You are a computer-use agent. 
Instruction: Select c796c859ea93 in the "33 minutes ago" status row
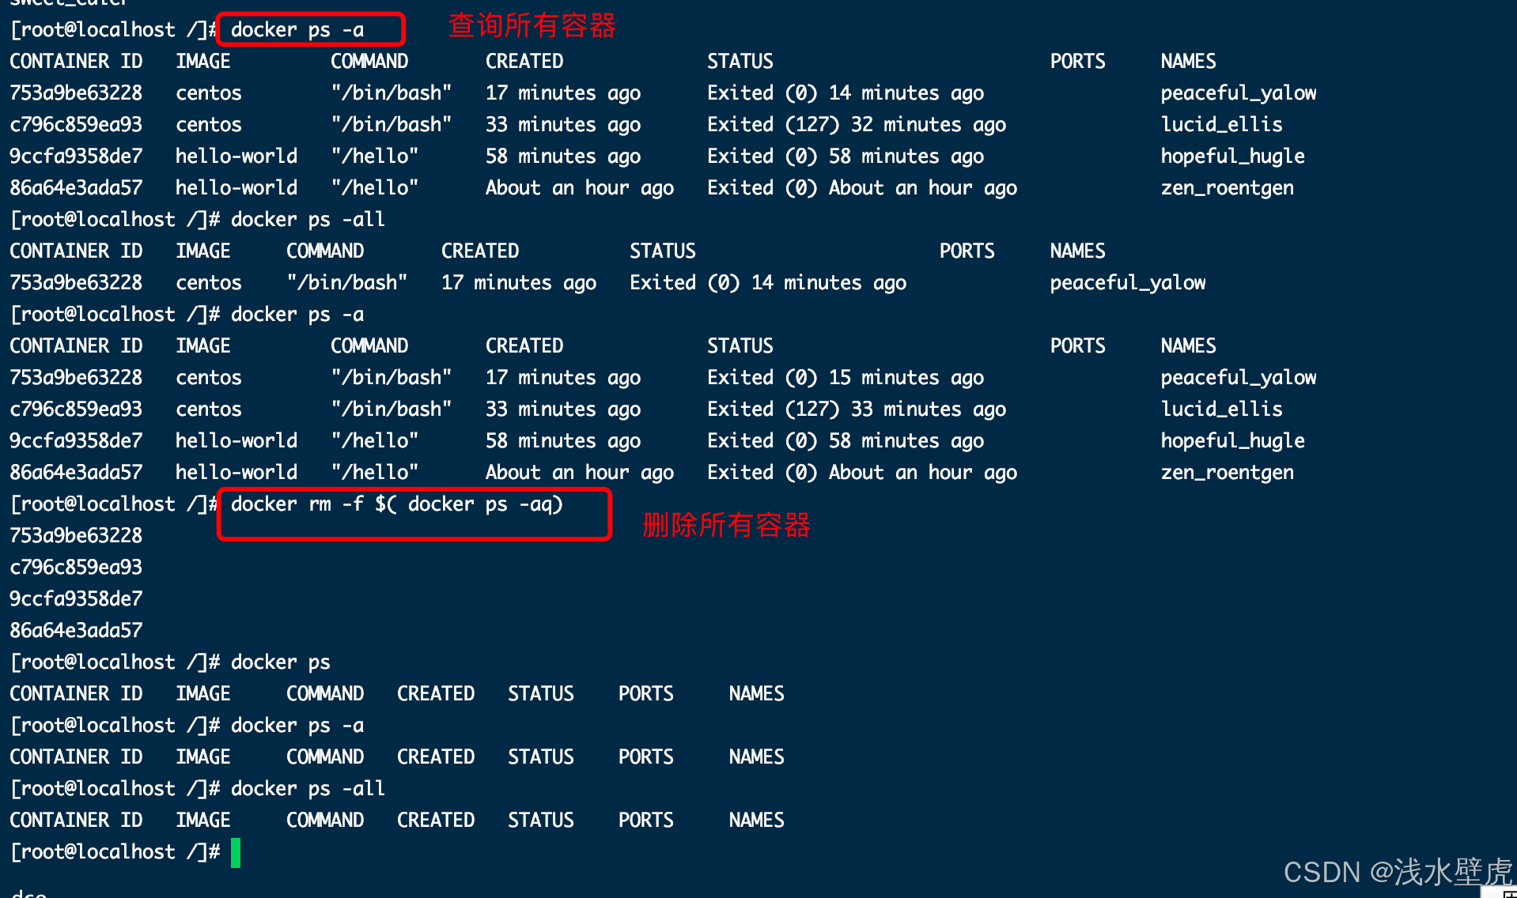point(76,409)
